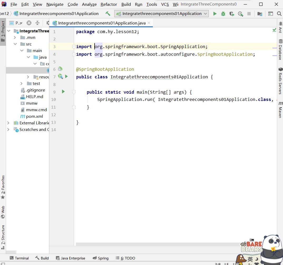
Task: Click the IME language indicator 英
Action: pos(250,259)
